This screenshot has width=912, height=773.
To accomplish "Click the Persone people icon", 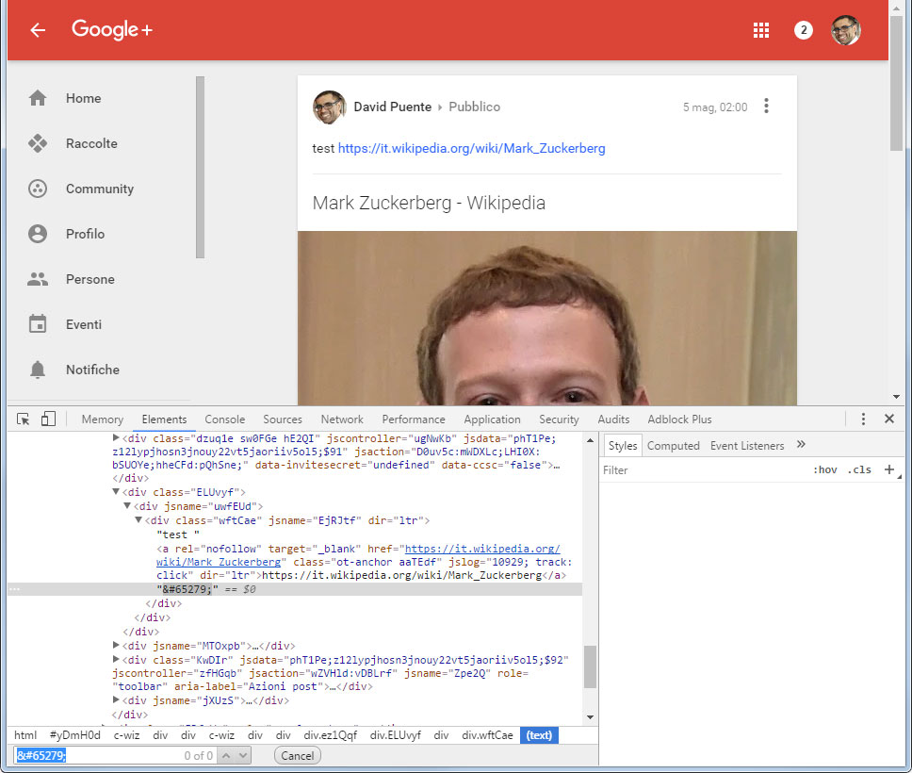I will coord(38,279).
